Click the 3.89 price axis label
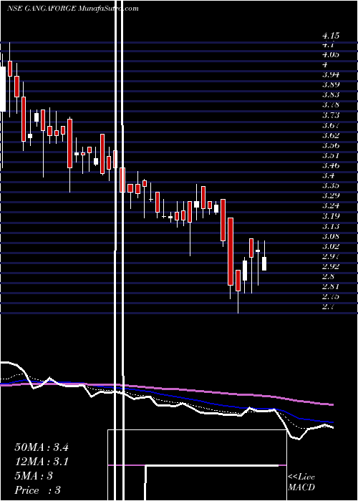The image size is (358, 501). coord(331,84)
